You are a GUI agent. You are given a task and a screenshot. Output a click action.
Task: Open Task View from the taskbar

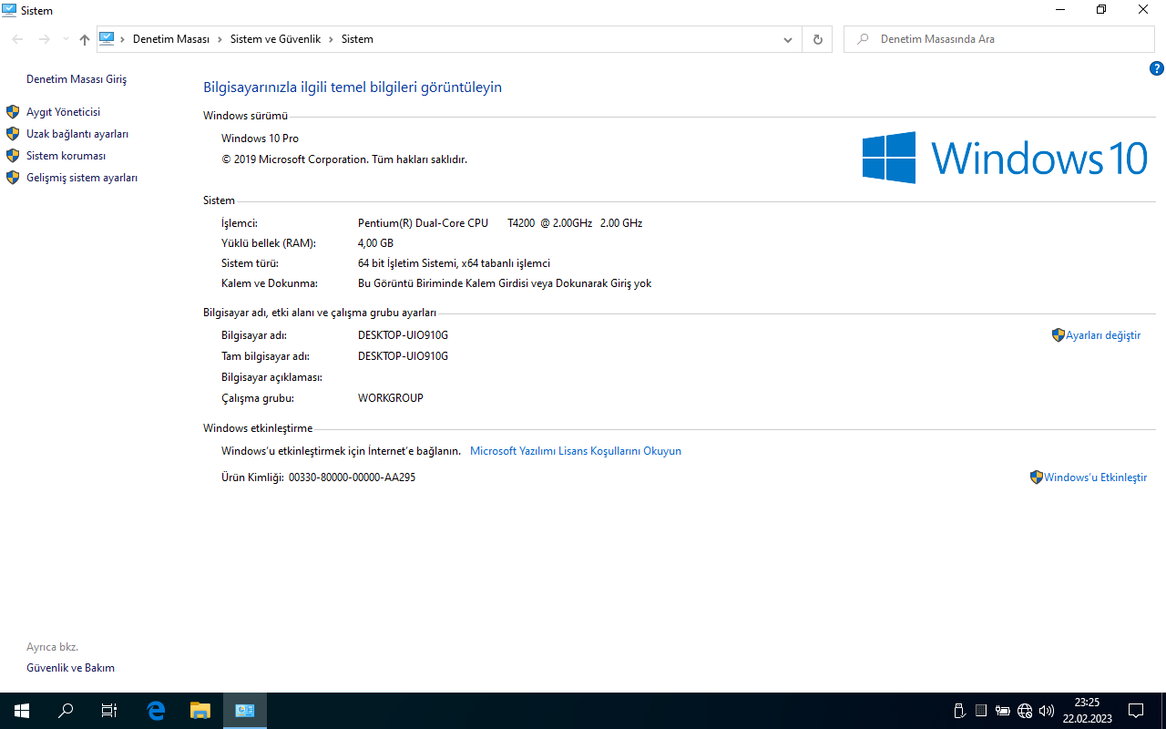[109, 711]
